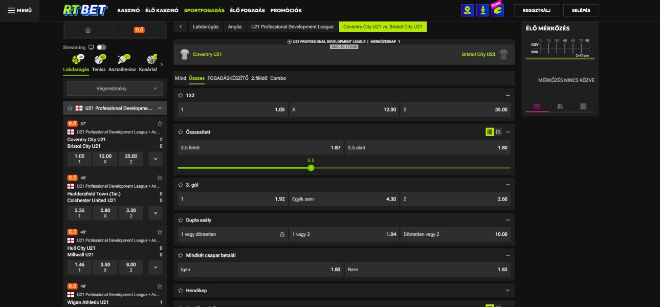Viewport: 660px width, 307px height.
Task: Open the KASZINÓ menu item
Action: coord(128,10)
